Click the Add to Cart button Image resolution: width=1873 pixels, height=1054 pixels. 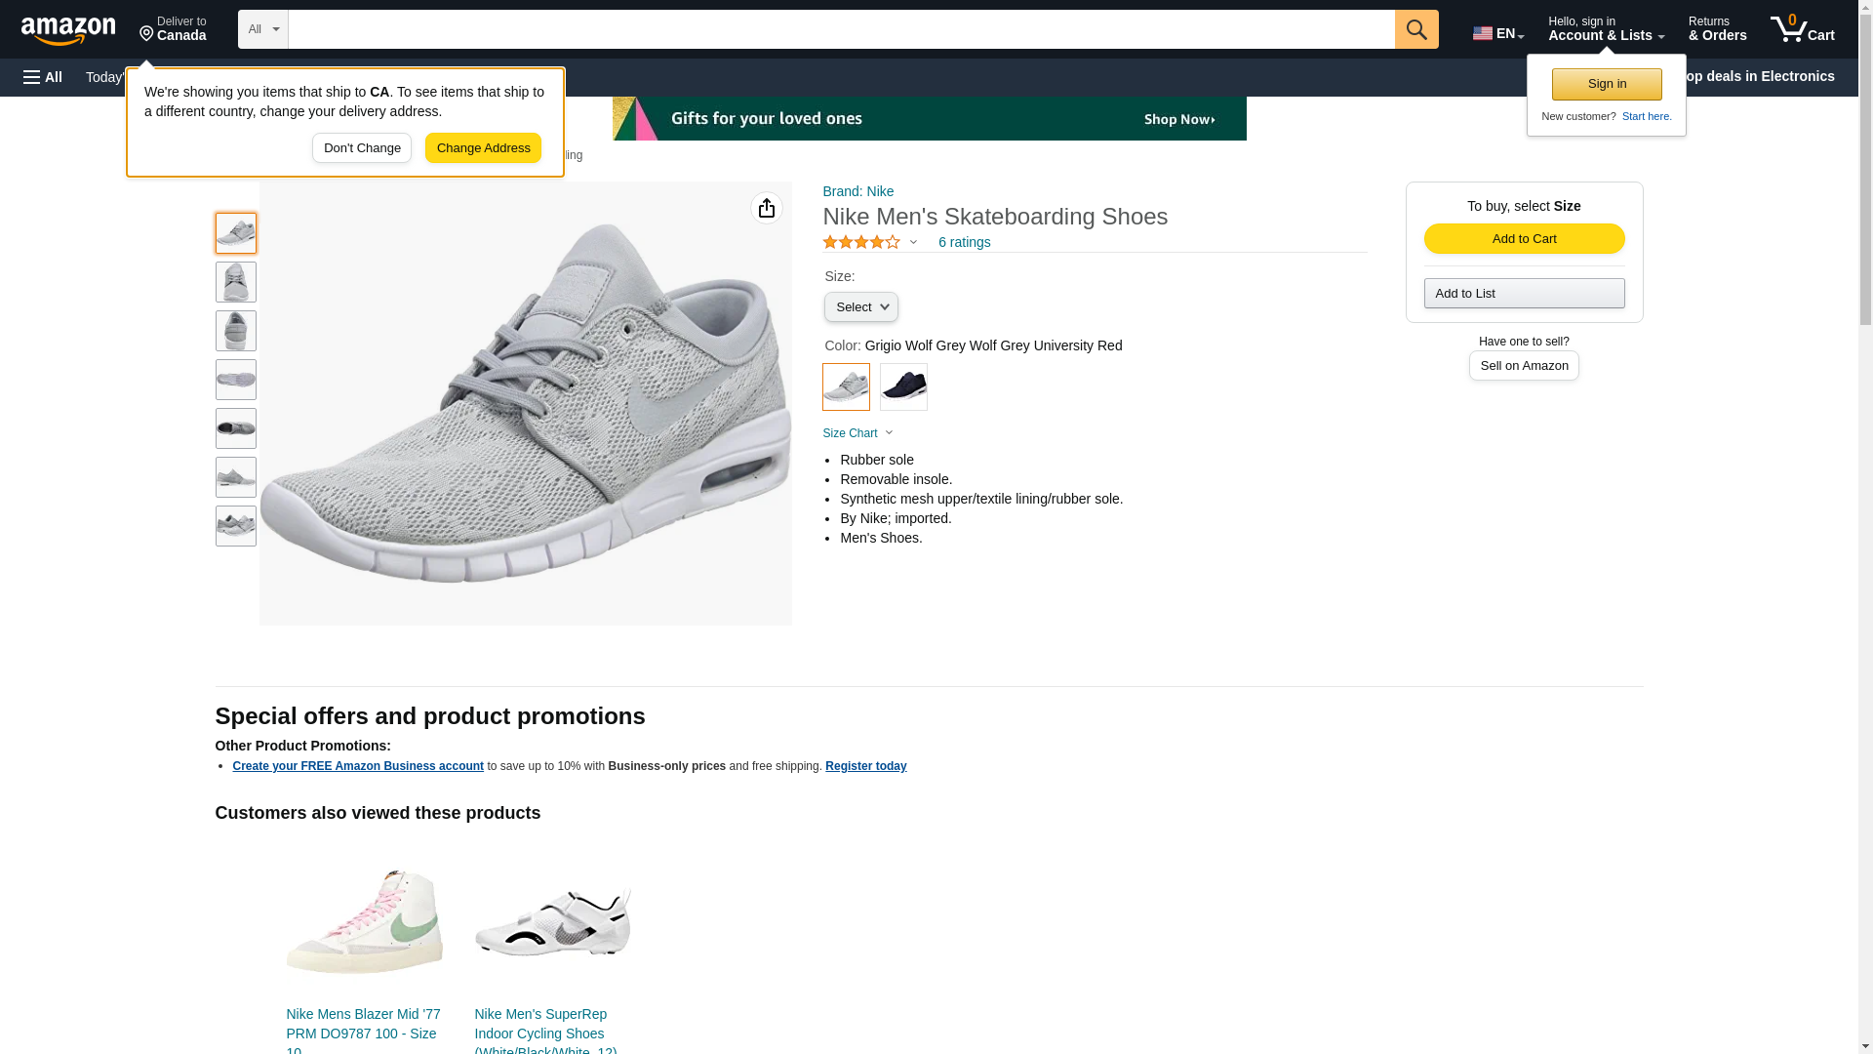pos(1524,239)
